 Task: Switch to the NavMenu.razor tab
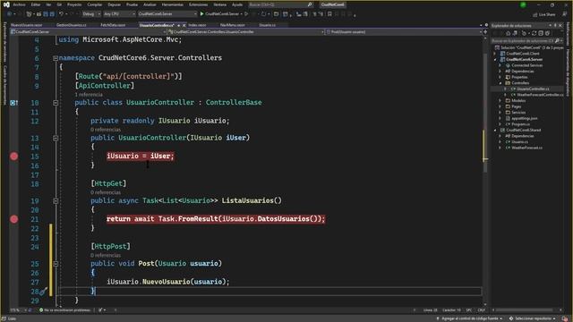pos(233,25)
